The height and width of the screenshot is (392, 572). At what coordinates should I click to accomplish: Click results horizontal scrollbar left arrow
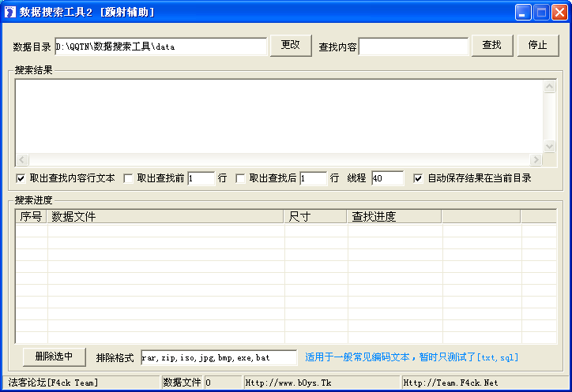point(22,159)
